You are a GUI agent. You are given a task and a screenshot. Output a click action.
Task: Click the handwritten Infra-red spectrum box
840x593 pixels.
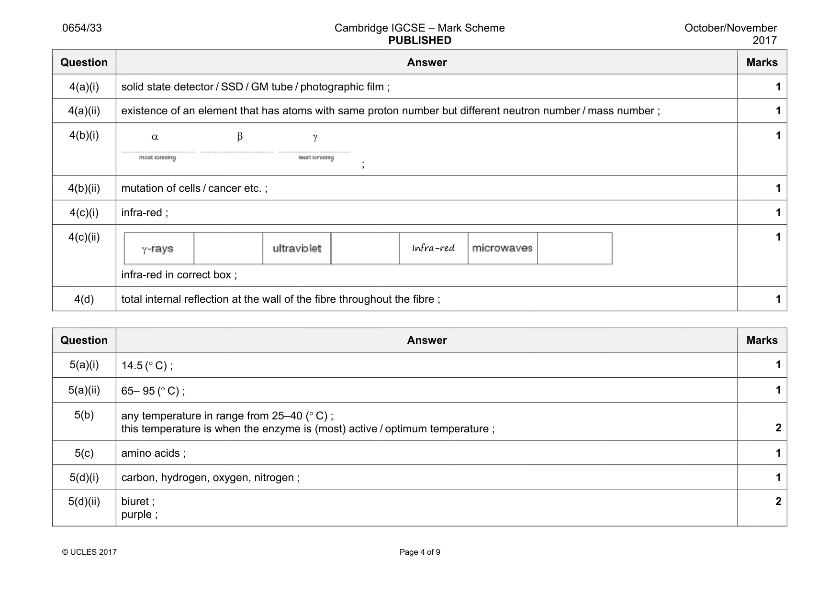coord(434,248)
